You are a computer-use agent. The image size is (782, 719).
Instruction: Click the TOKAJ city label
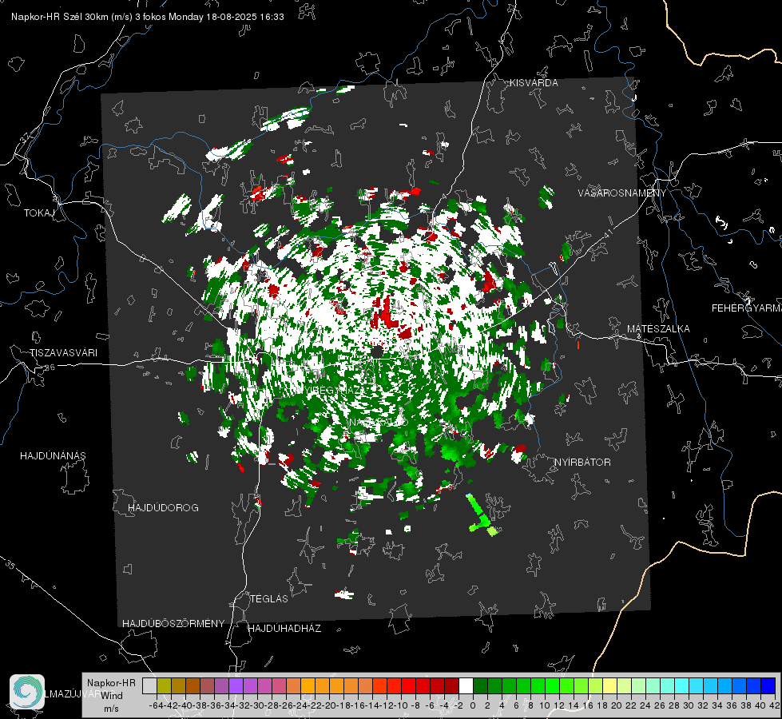(39, 213)
